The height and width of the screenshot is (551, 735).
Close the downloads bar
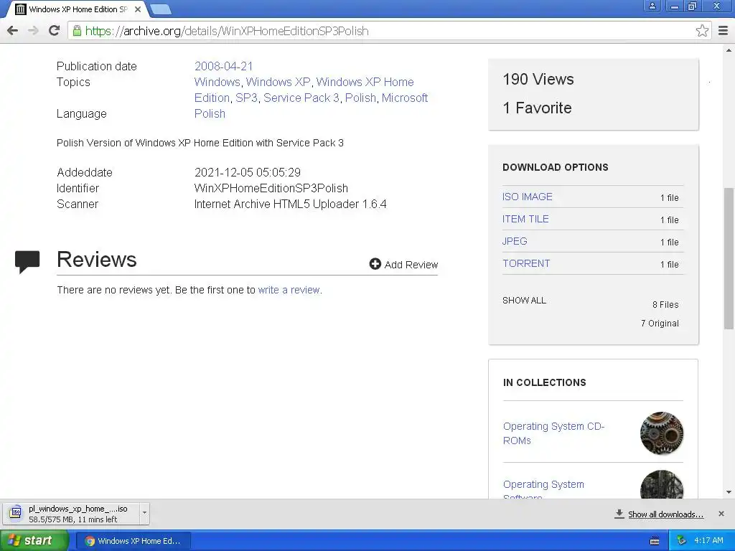(721, 514)
